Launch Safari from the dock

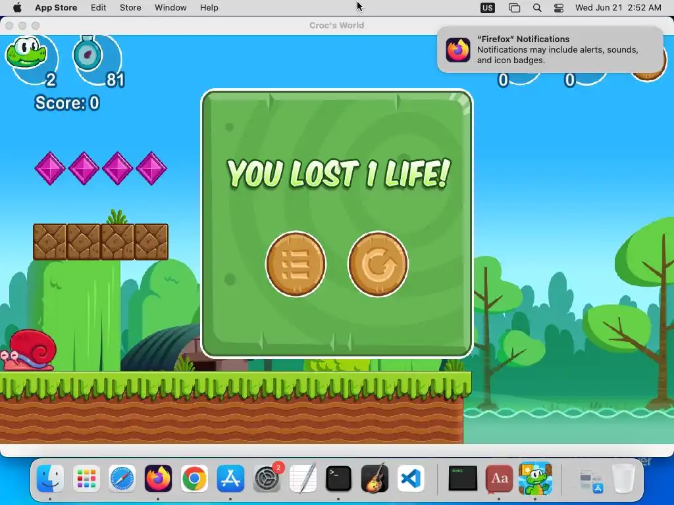(122, 479)
